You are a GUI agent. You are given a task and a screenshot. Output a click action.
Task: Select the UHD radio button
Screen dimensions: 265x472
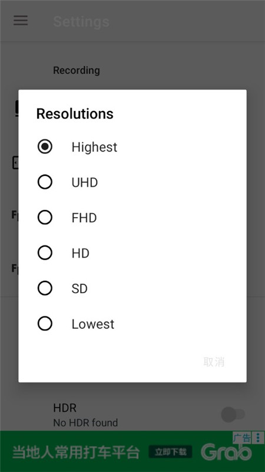[x=45, y=182]
